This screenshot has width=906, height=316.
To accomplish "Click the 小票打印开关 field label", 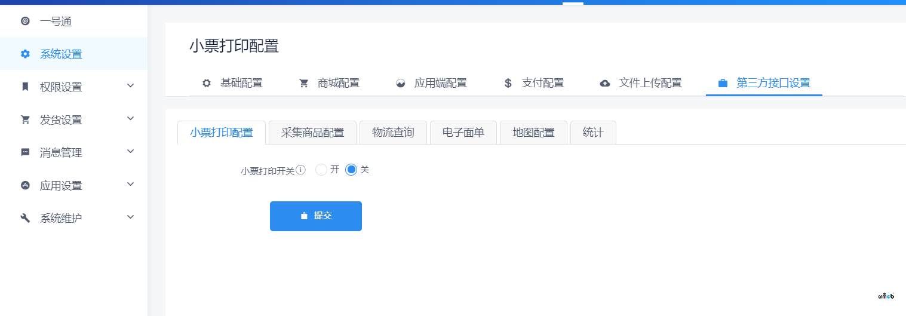I will click(x=268, y=170).
